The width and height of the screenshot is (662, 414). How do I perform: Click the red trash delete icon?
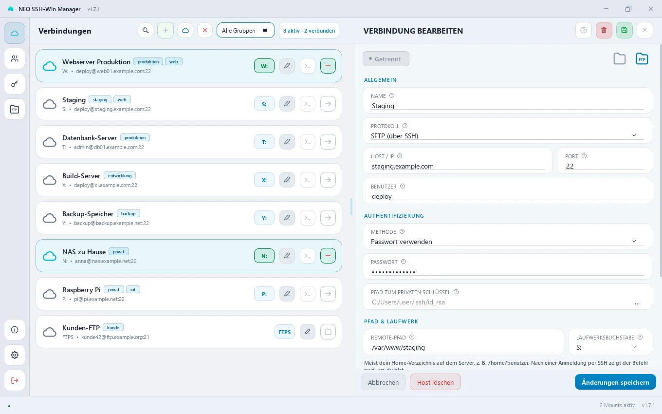pyautogui.click(x=604, y=30)
